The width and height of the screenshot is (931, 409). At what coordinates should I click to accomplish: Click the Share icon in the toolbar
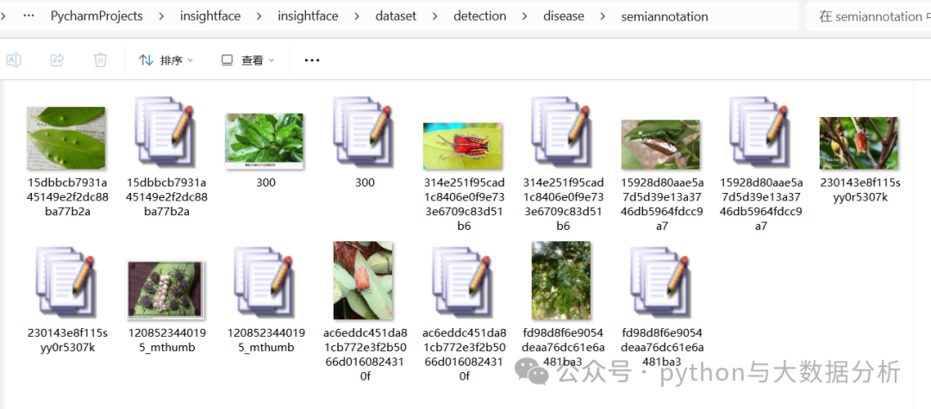[58, 60]
